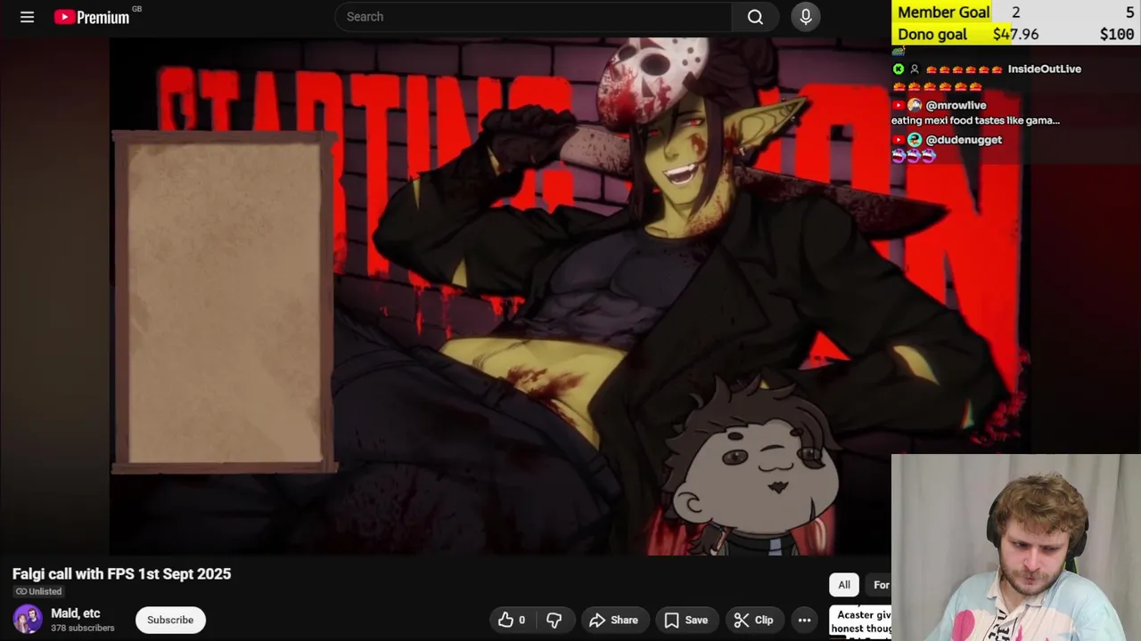
Task: Click the 378 subscribers text
Action: click(x=83, y=628)
